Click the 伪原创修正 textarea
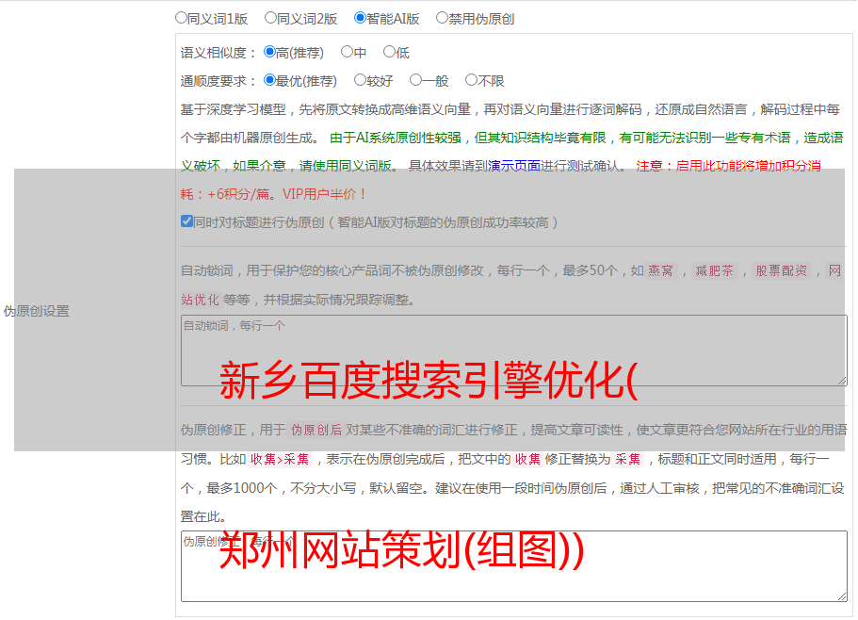The height and width of the screenshot is (620, 858). click(514, 566)
